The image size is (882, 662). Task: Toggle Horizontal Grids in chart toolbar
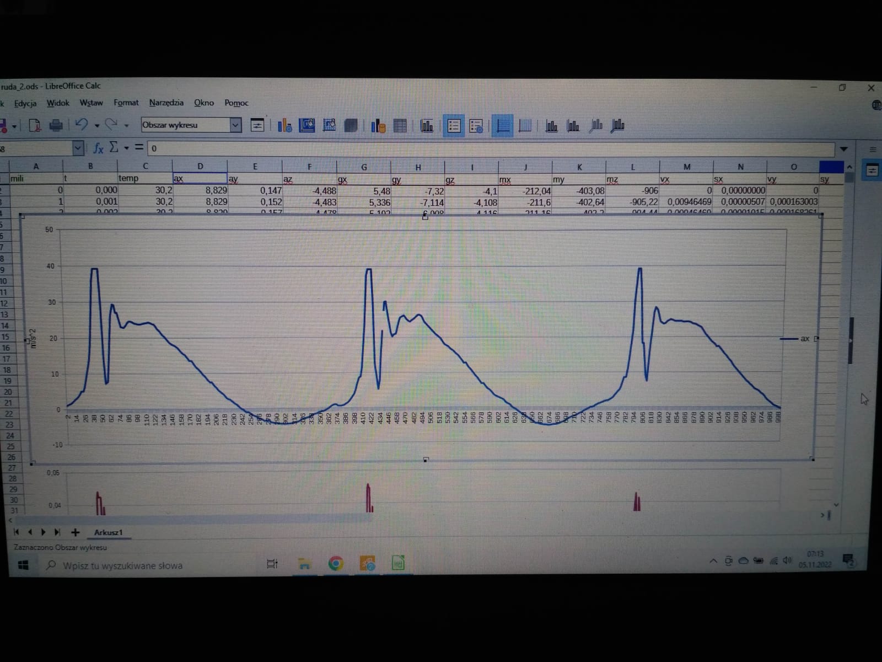pyautogui.click(x=502, y=126)
